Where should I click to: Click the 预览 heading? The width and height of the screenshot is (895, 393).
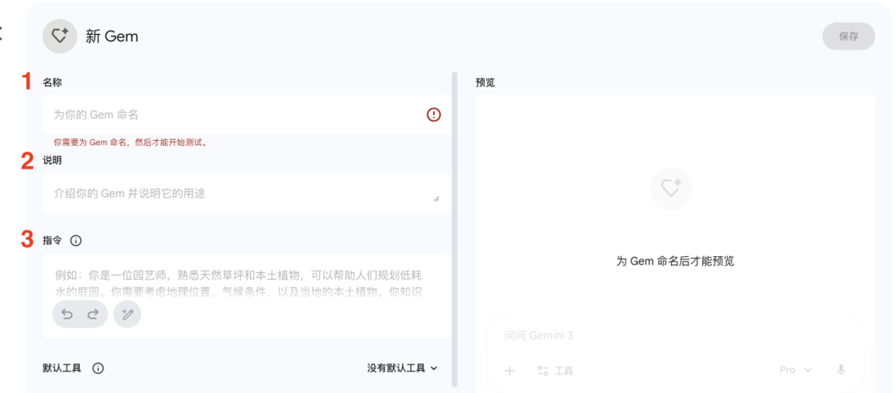point(485,83)
